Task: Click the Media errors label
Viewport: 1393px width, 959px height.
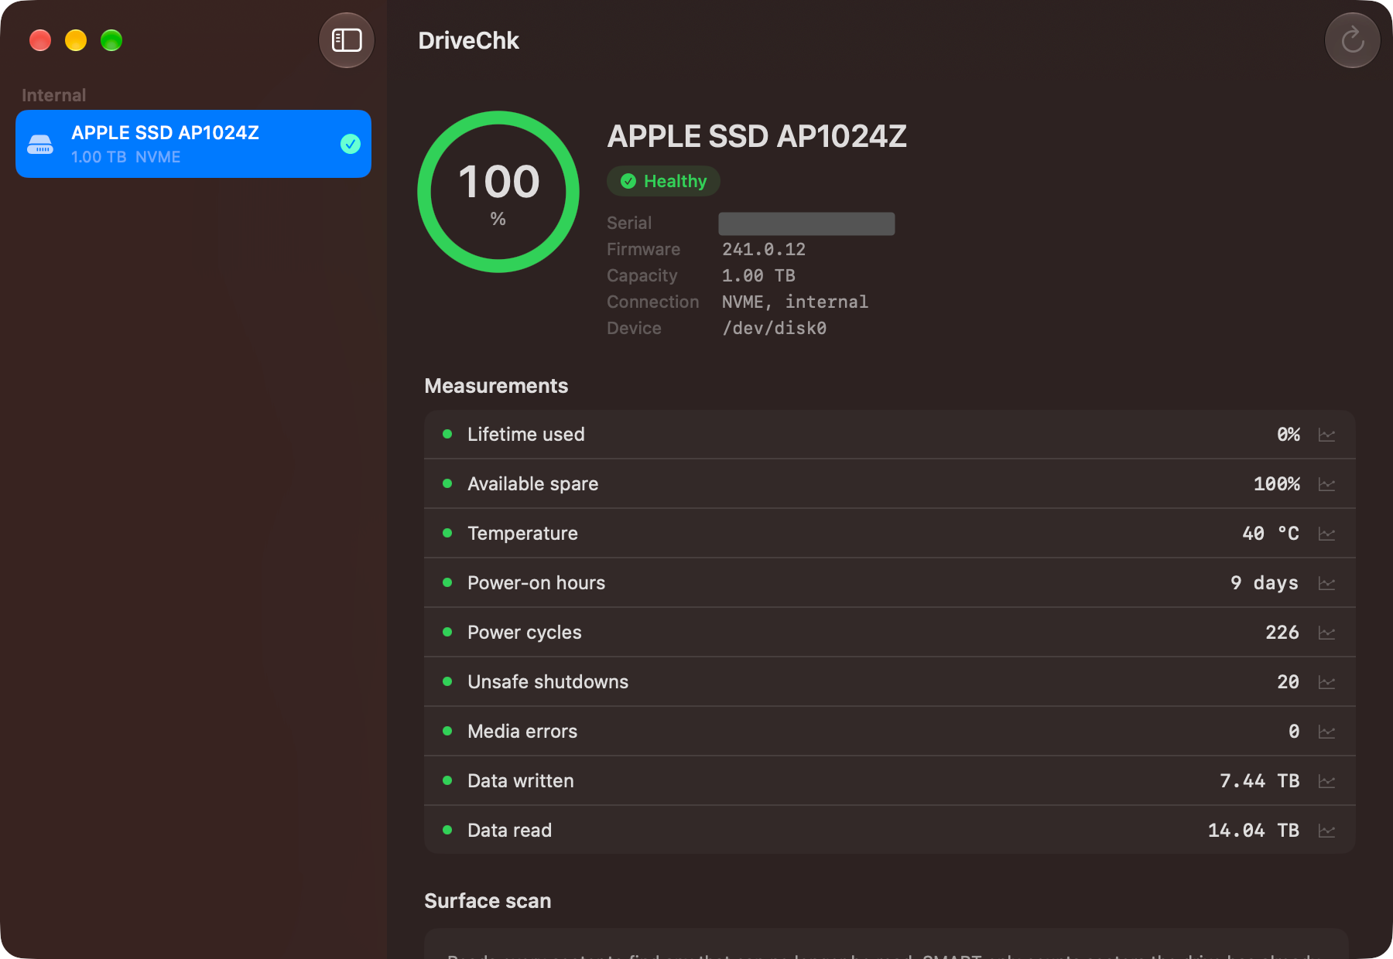Action: [x=522, y=732]
